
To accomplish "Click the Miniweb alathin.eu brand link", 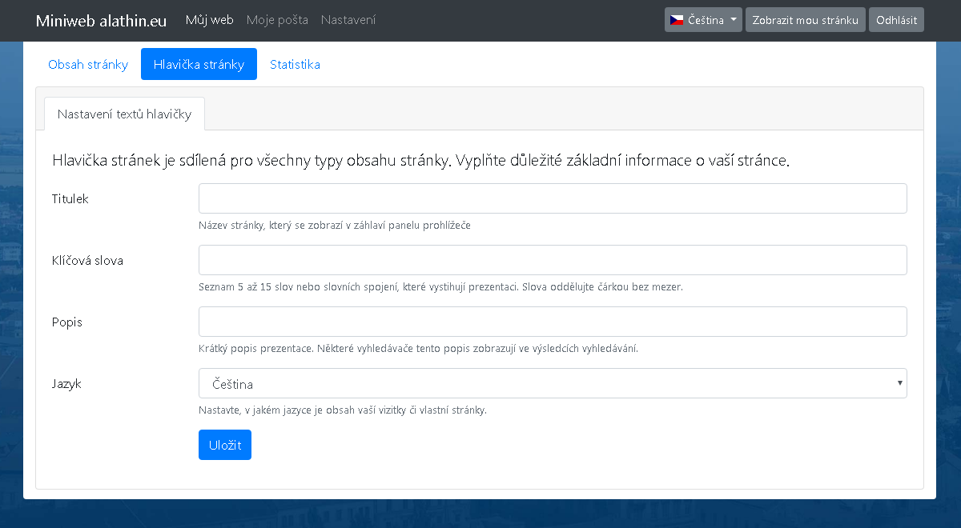I will click(101, 21).
